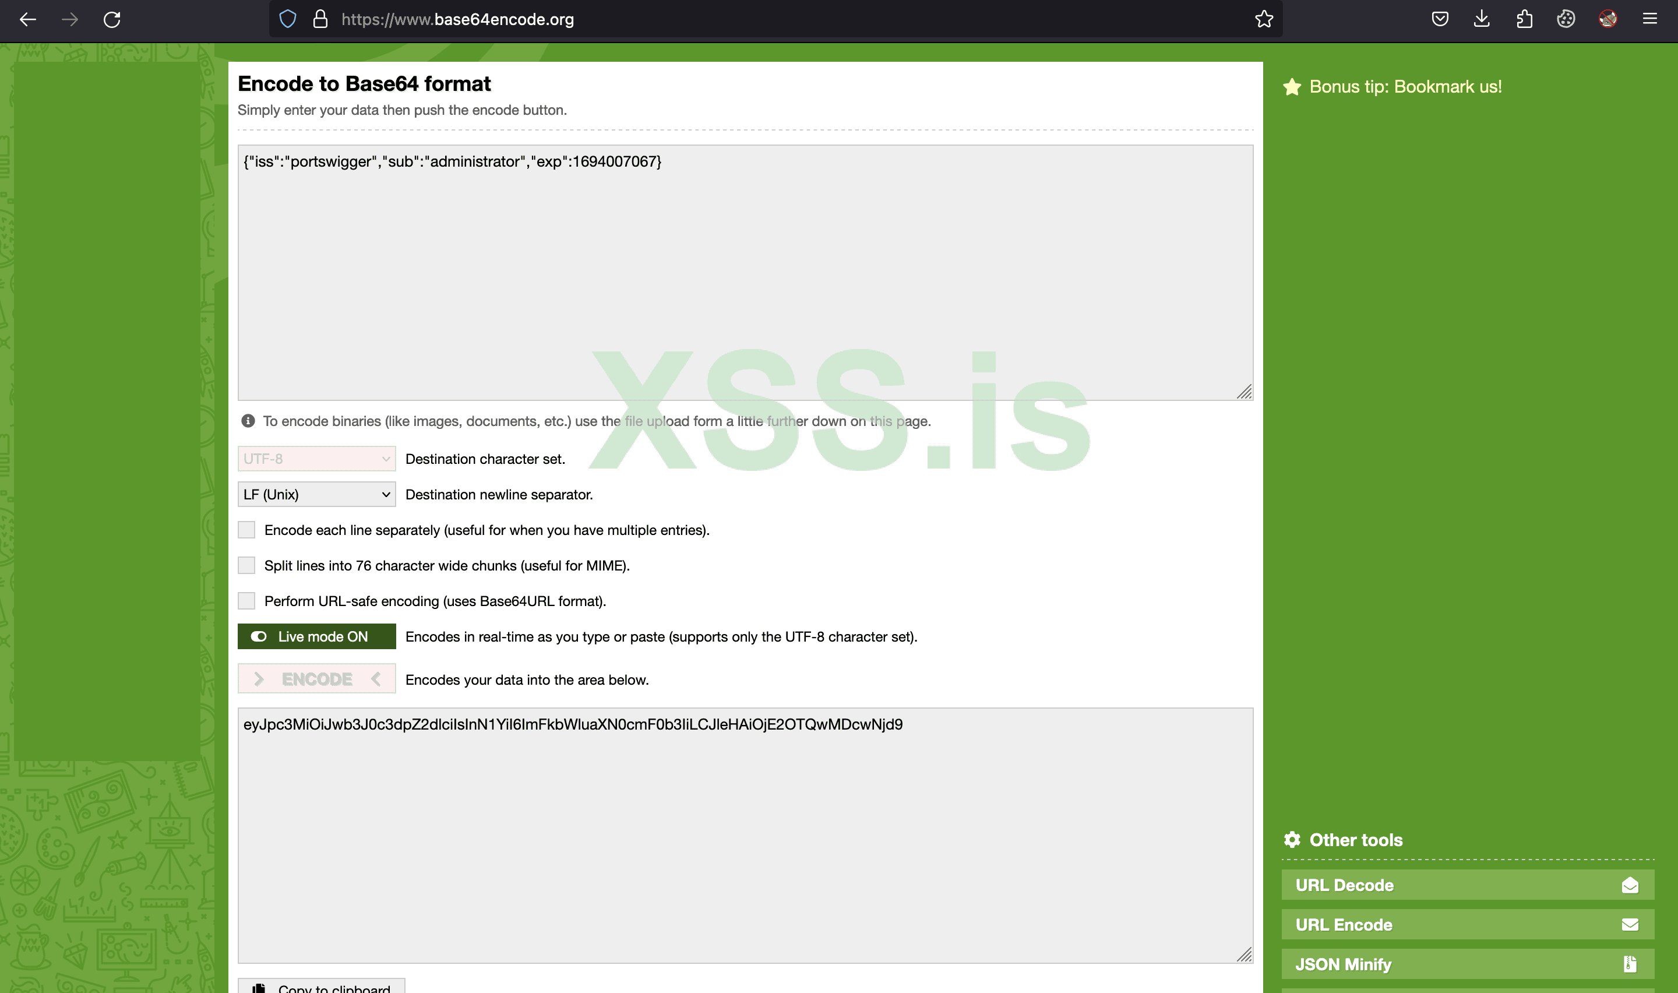
Task: Reload the page with refresh icon
Action: coord(112,19)
